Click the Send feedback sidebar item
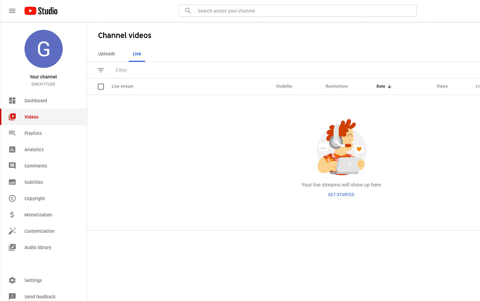 (40, 296)
